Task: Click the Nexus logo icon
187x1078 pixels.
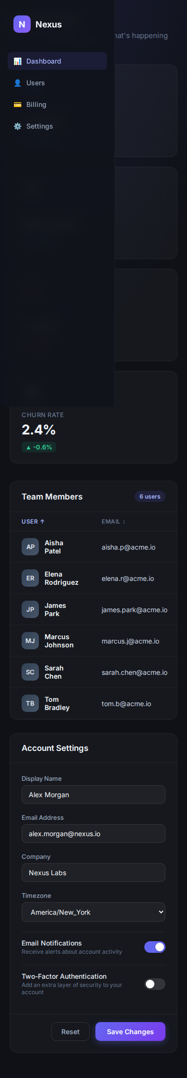Action: point(22,24)
